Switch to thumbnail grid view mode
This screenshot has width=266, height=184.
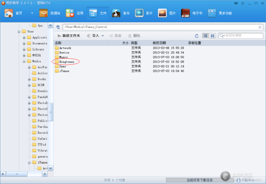pyautogui.click(x=212, y=36)
